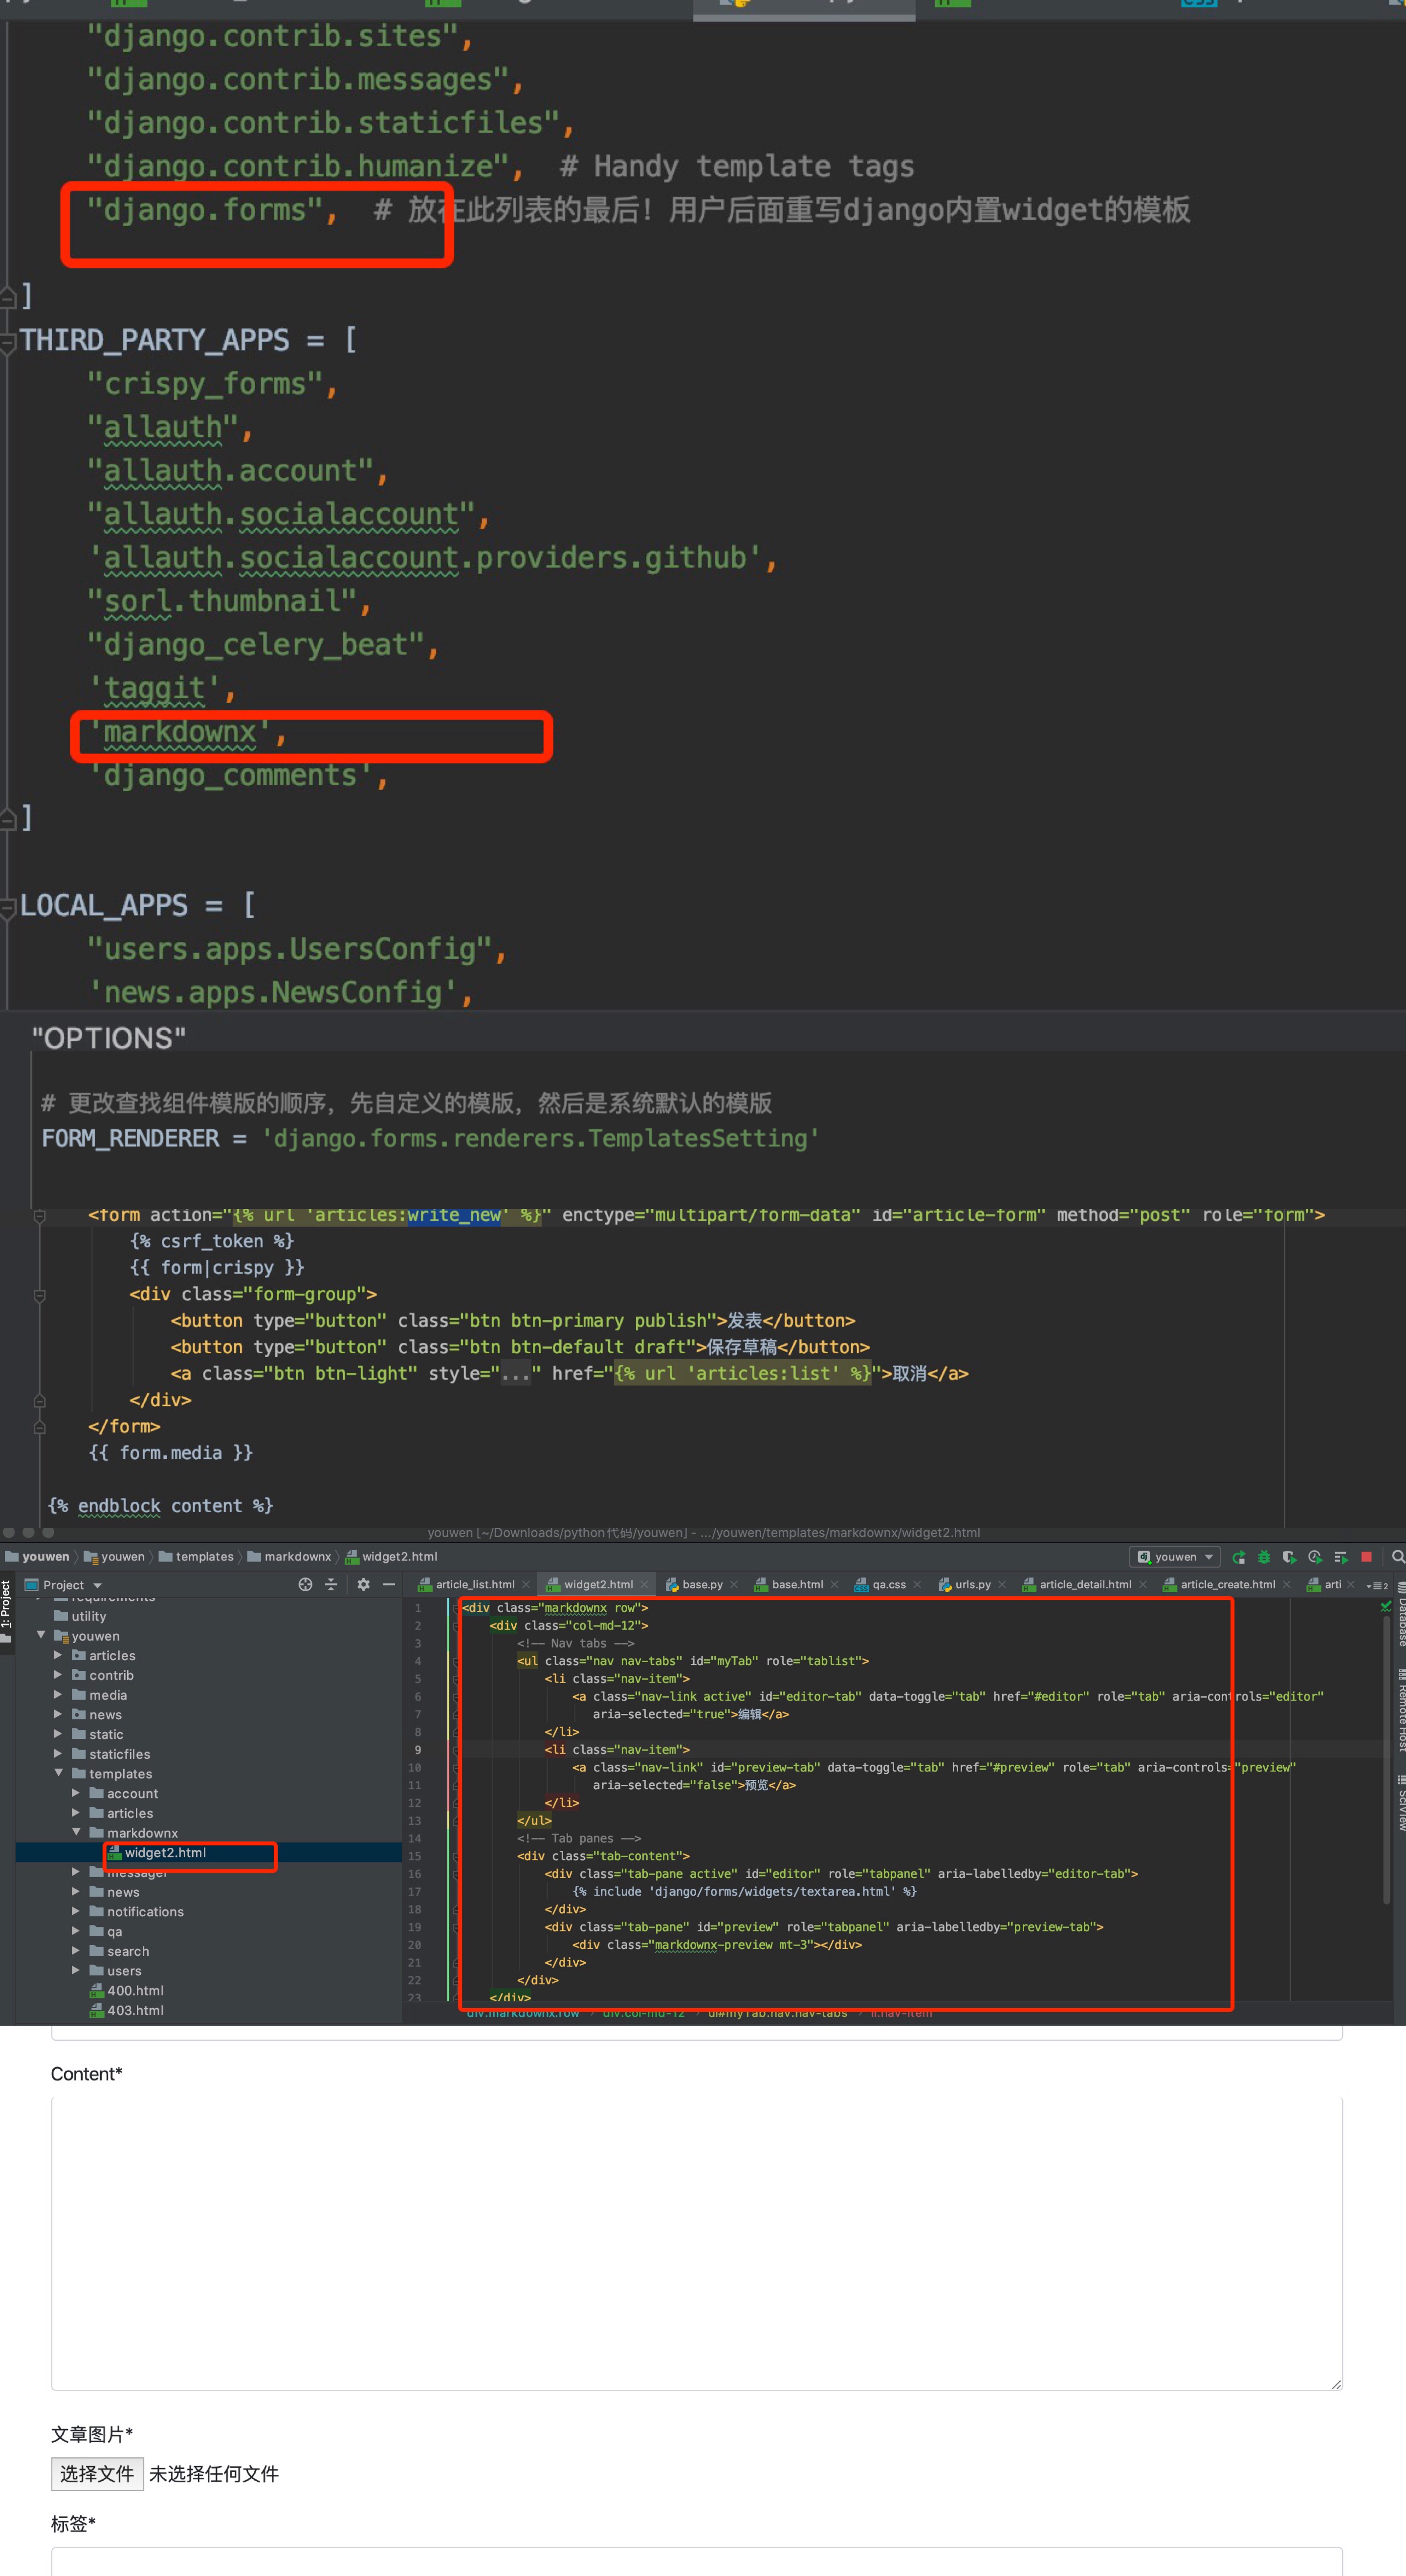Click the concurrency diagram run icon

tap(1341, 1557)
